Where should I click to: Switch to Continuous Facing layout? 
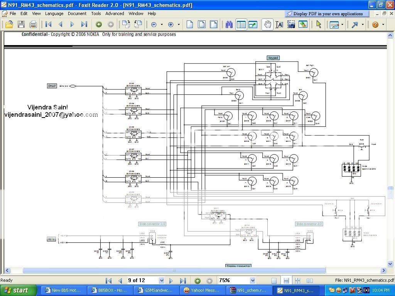point(297,281)
